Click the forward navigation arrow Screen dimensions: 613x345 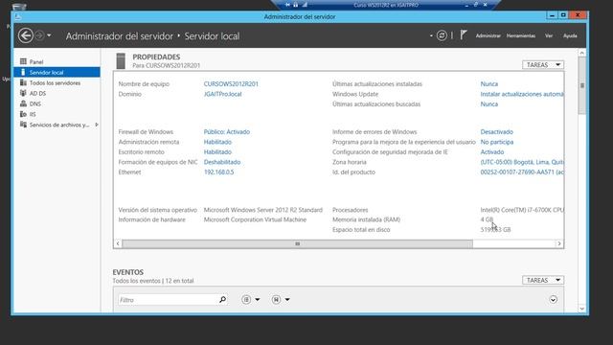(x=39, y=35)
